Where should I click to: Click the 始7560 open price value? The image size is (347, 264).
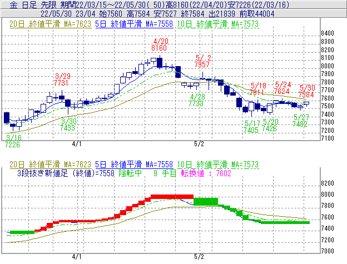[x=111, y=14]
